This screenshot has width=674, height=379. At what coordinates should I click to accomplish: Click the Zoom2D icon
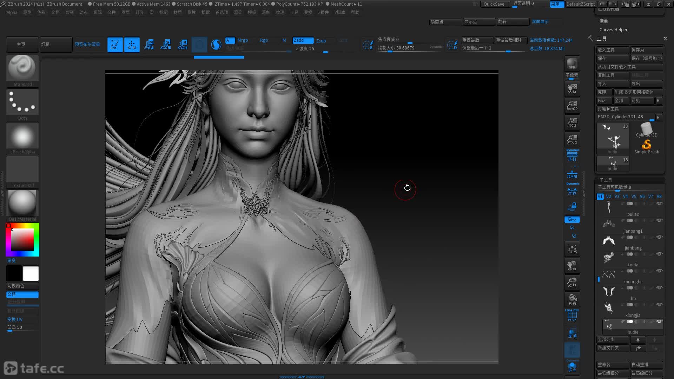coord(572,106)
